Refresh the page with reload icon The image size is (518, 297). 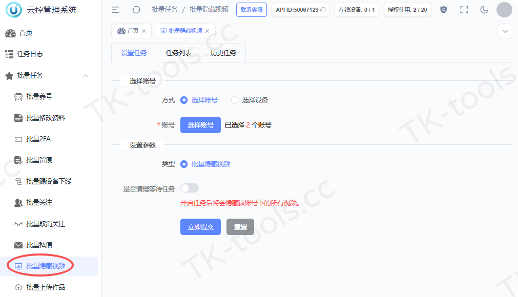136,10
